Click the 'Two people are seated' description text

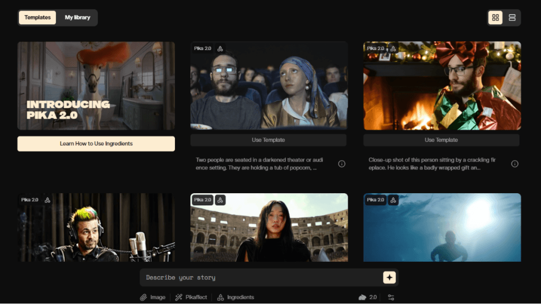coord(259,164)
